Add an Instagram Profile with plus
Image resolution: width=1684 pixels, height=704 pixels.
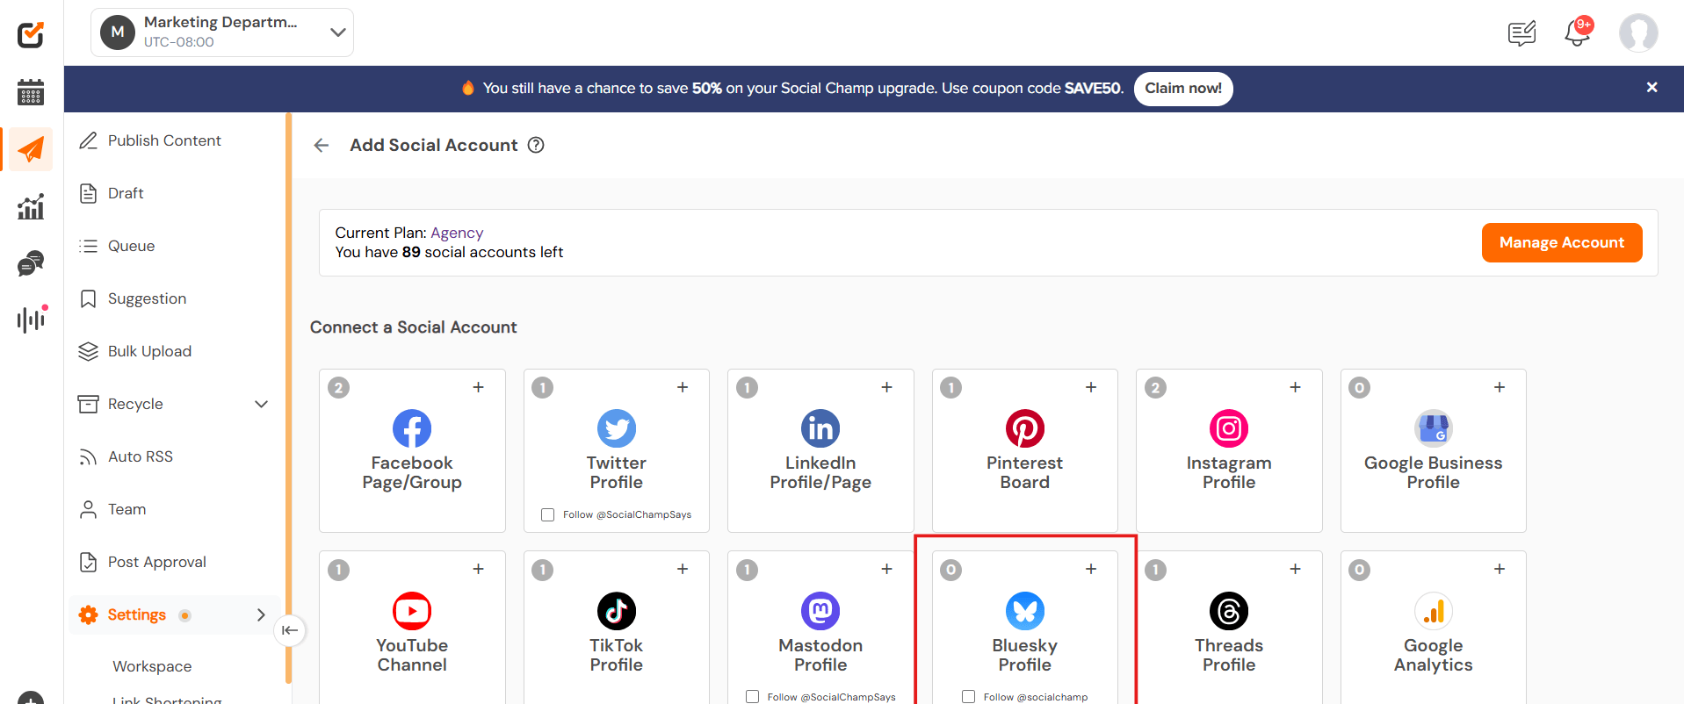pyautogui.click(x=1296, y=387)
